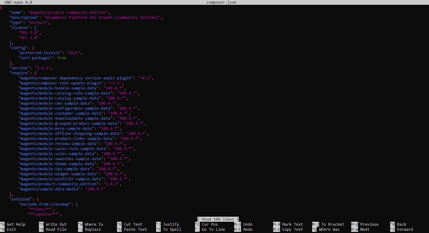Click the Go To Line shortcut label

[x=213, y=230]
